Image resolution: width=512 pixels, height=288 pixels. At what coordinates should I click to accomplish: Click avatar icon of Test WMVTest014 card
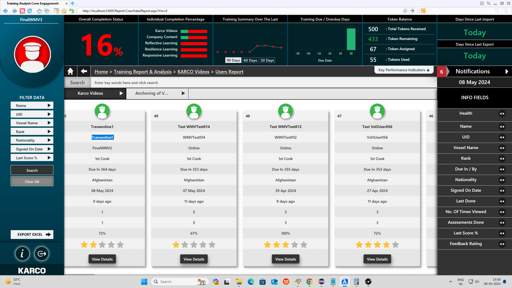pyautogui.click(x=194, y=111)
